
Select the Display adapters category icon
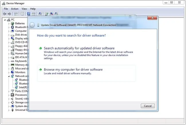point(13,38)
